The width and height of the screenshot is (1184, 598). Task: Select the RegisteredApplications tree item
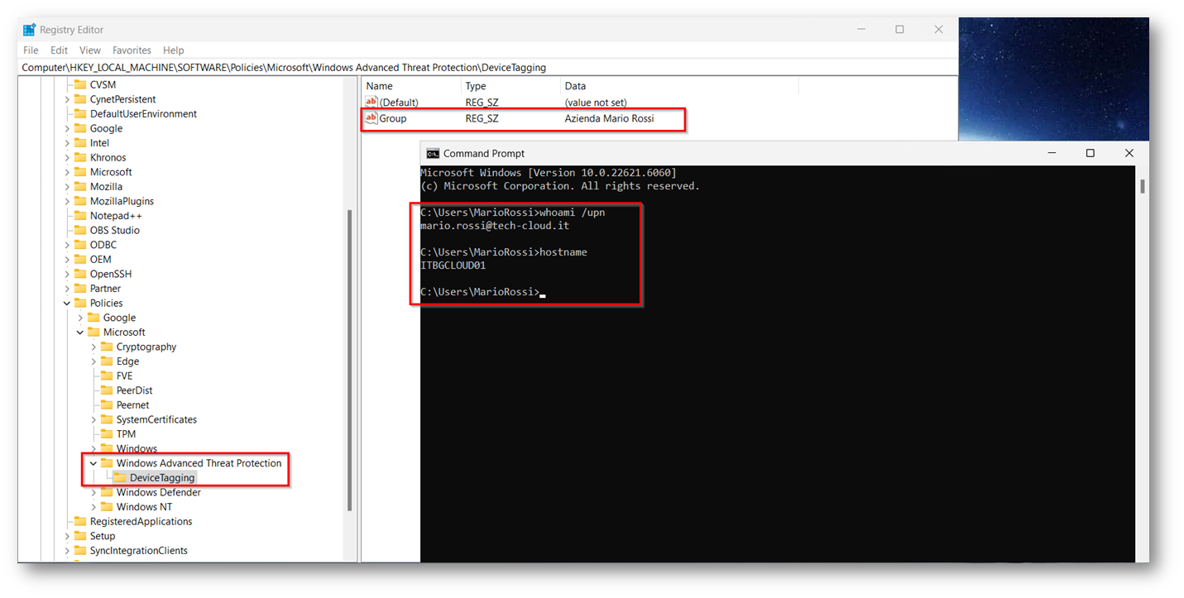pyautogui.click(x=141, y=522)
